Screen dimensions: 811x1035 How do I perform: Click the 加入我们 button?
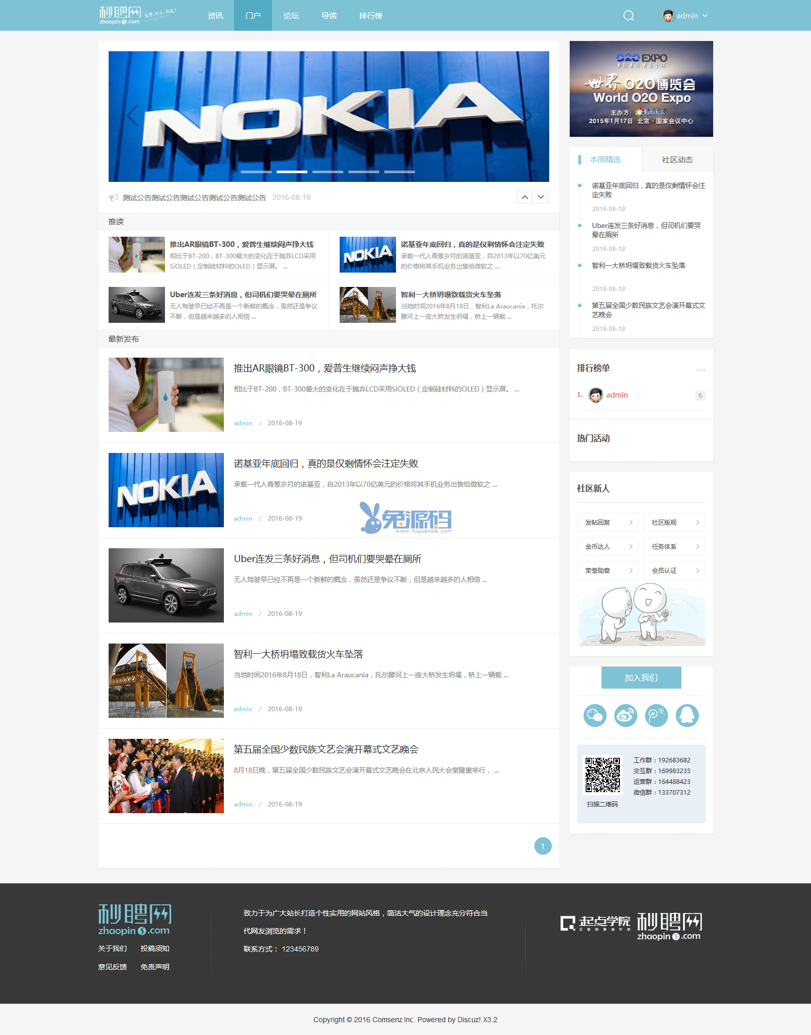coord(641,678)
